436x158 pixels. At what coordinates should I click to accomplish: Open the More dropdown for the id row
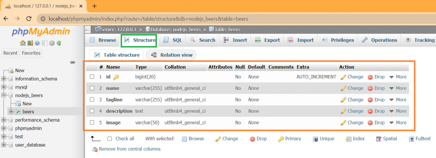[398, 77]
